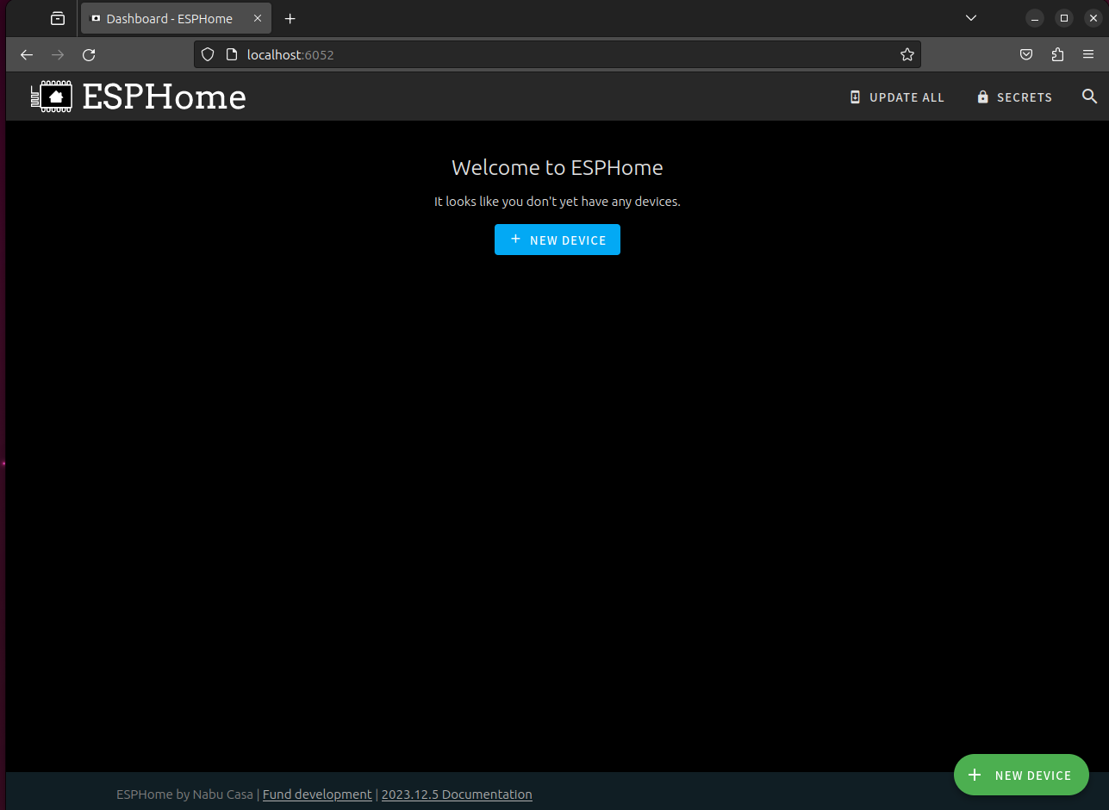Open the 2023.12.5 Documentation link

(457, 794)
